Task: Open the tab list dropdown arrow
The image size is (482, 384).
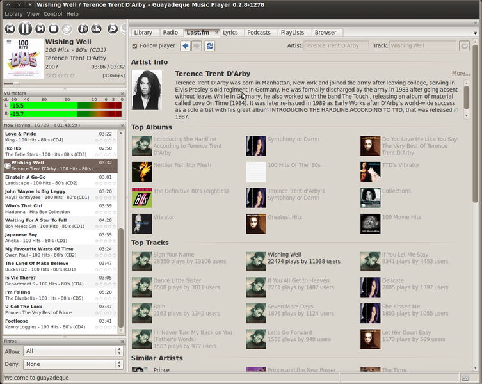Action: [x=475, y=33]
